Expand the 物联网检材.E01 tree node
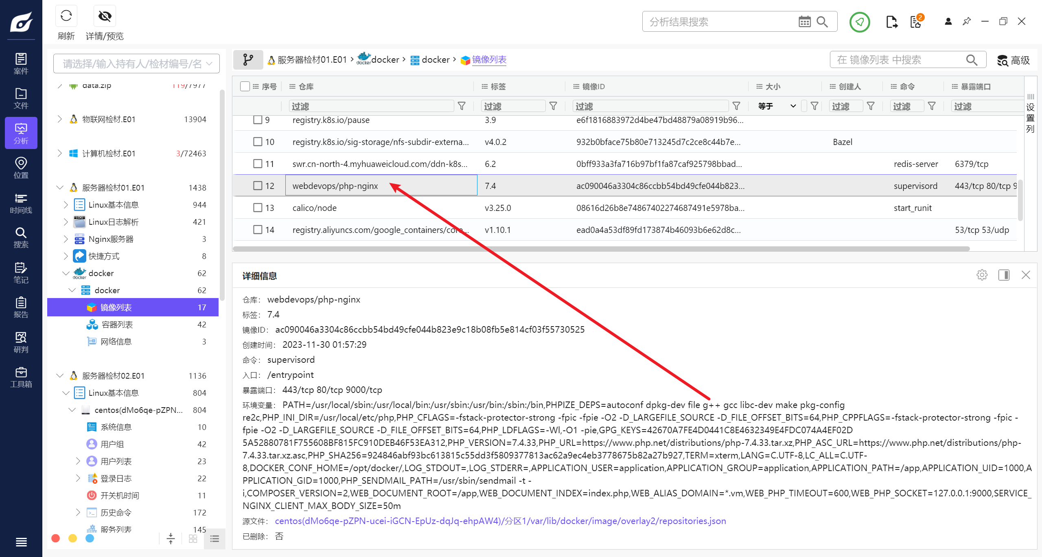Image resolution: width=1042 pixels, height=557 pixels. 60,119
